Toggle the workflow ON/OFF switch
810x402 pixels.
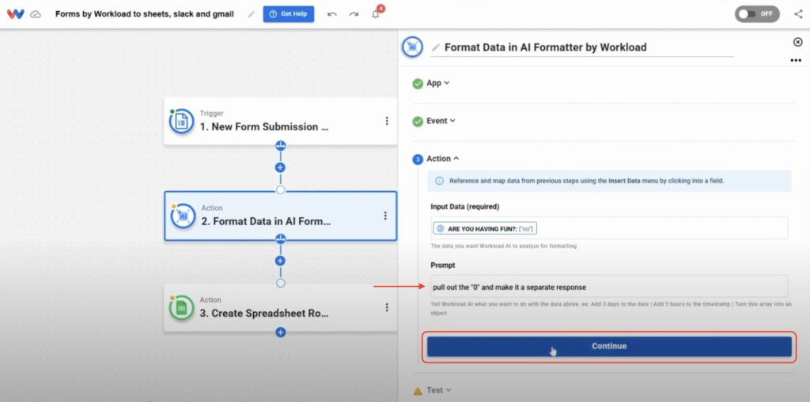coord(757,14)
